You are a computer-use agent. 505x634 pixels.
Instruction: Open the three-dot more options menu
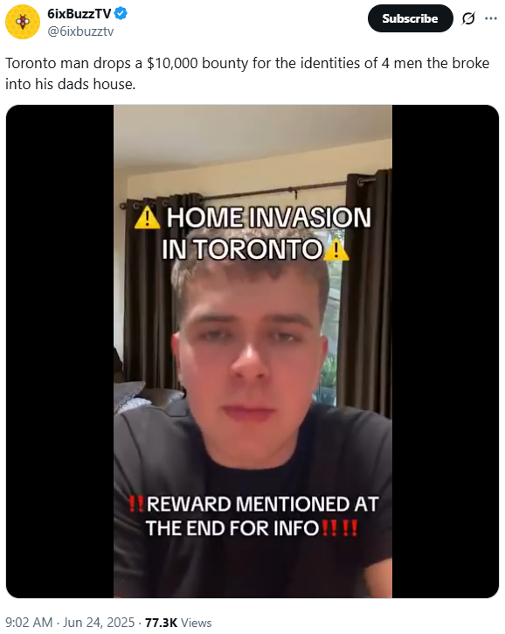(x=491, y=18)
